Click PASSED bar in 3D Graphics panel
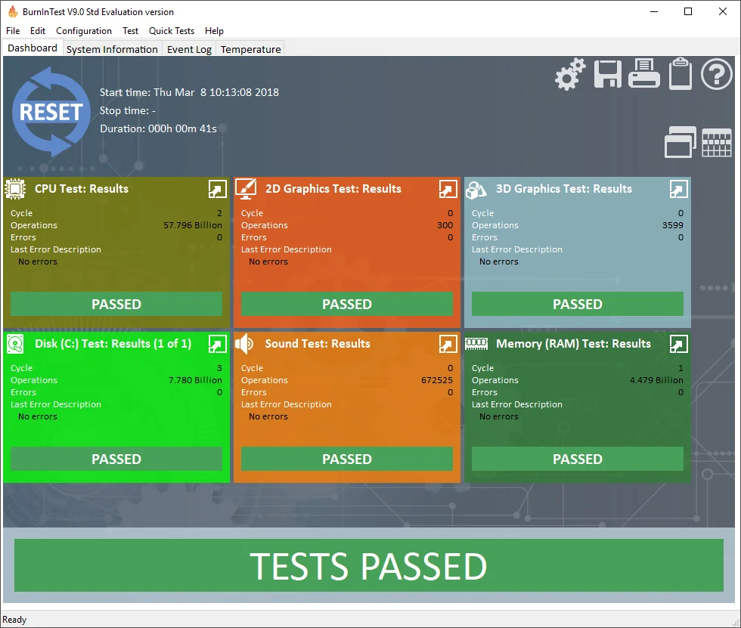This screenshot has width=741, height=628. coord(578,304)
